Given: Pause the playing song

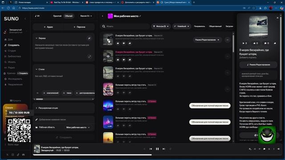Looking at the screenshot, I should [157, 149].
